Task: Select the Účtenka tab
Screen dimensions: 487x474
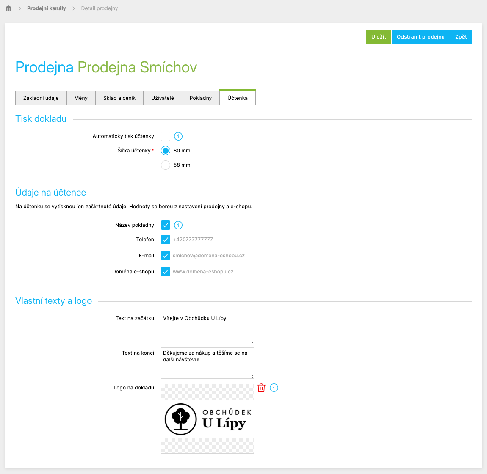Action: pyautogui.click(x=238, y=97)
